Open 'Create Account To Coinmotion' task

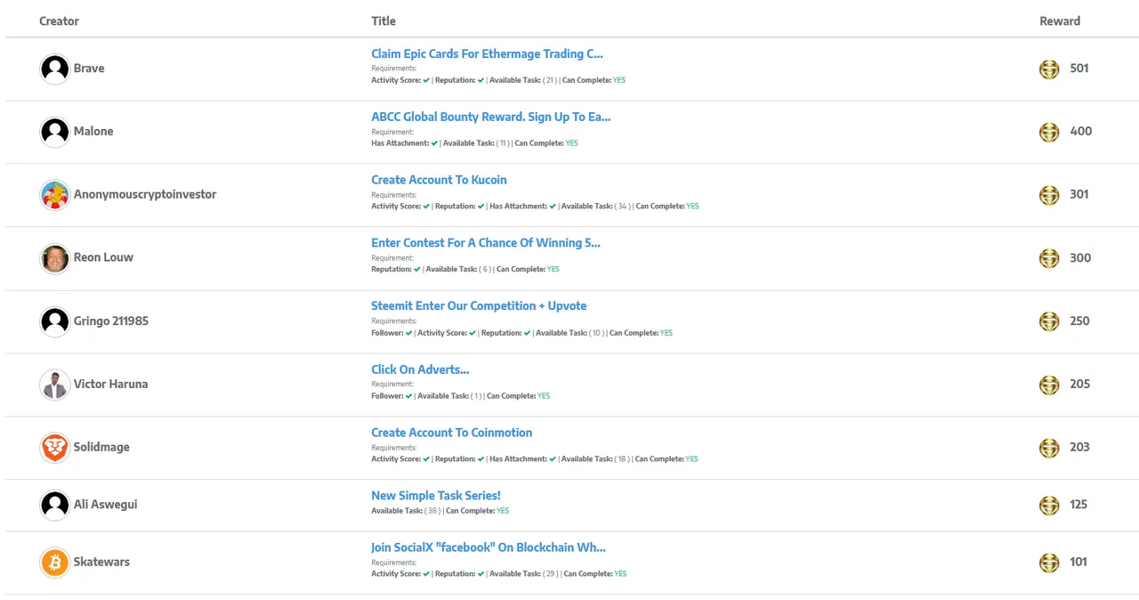(x=452, y=433)
